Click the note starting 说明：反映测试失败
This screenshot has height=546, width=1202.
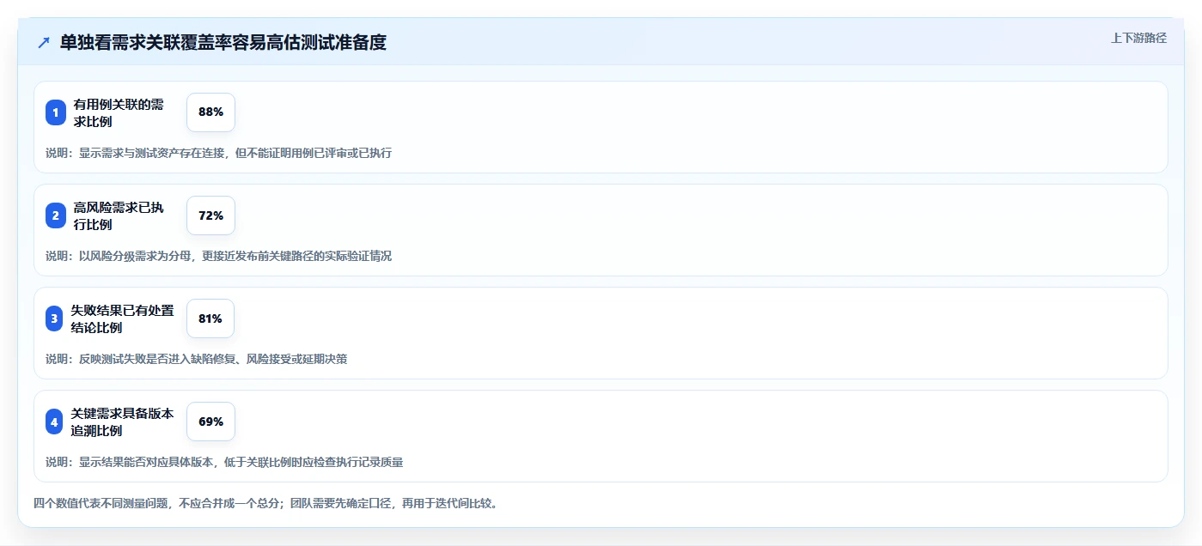196,359
